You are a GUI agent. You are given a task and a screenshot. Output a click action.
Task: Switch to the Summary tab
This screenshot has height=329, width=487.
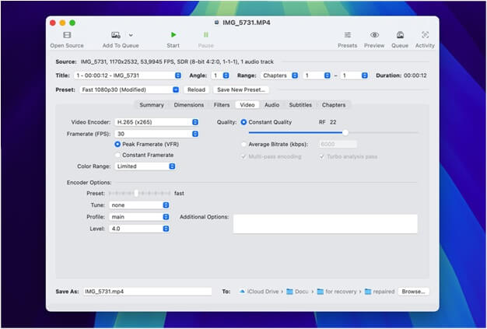coord(152,105)
